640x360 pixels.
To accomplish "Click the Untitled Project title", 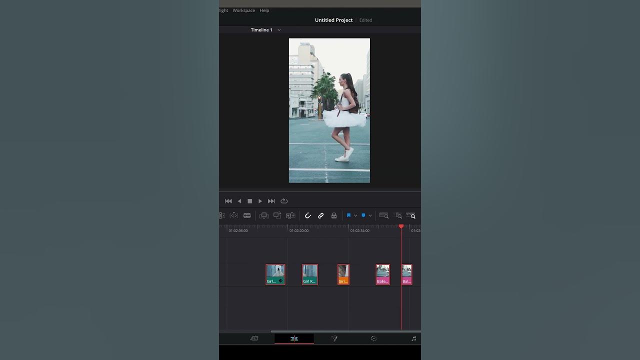I will 333,20.
